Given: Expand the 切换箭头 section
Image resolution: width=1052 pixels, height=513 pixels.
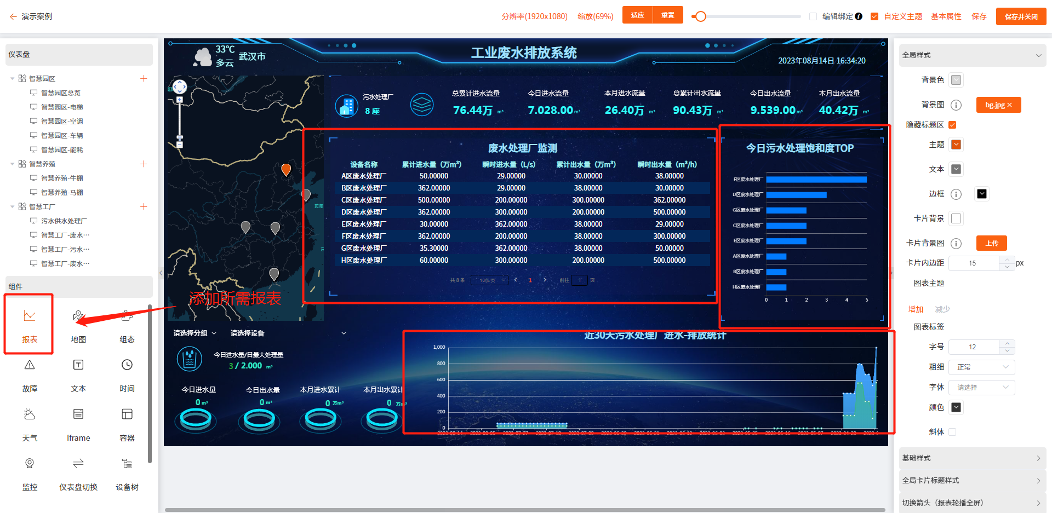Looking at the screenshot, I should (973, 503).
